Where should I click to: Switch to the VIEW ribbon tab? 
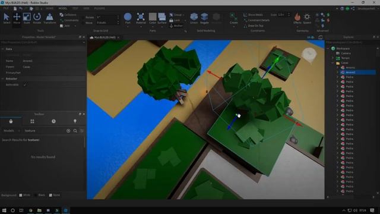(86, 8)
